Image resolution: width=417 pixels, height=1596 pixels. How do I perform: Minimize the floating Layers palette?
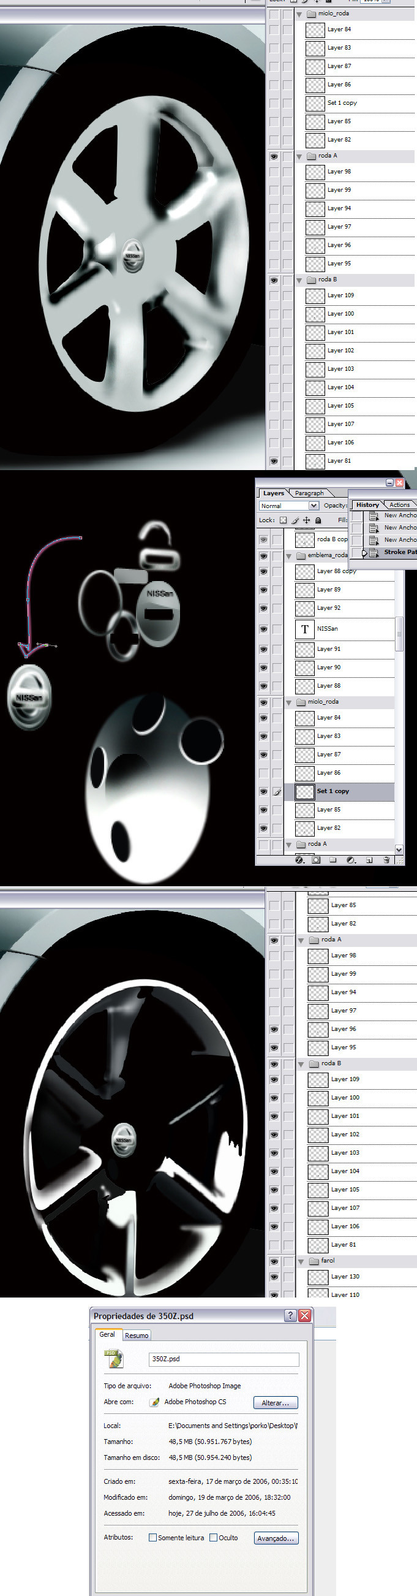pos(389,482)
